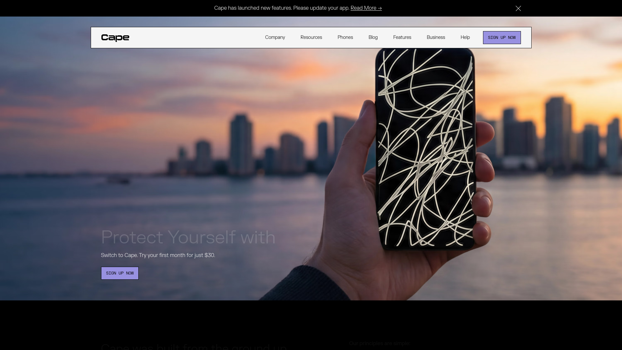Click the 'Protect Yourself with' headline
This screenshot has width=622, height=350.
(188, 237)
